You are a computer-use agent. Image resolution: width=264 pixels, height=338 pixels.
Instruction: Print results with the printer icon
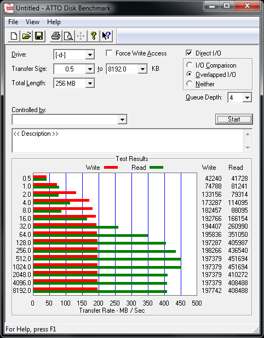click(56, 36)
